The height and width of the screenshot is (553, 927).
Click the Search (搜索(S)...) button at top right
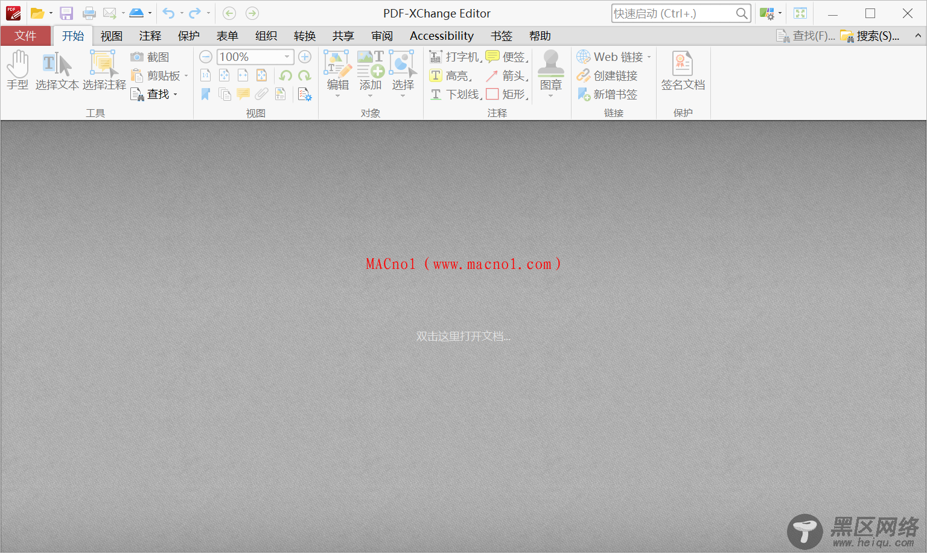tap(870, 36)
